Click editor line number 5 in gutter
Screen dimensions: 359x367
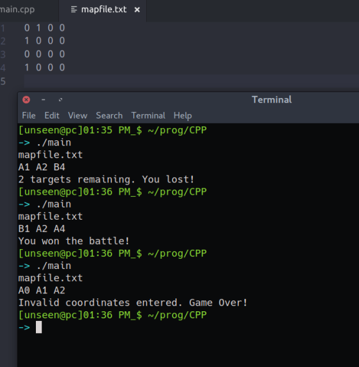(3, 81)
